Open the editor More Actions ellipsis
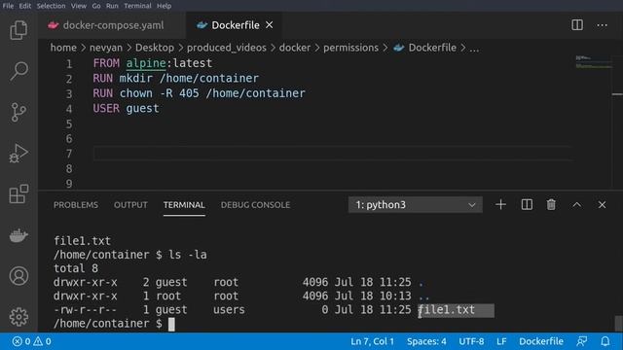623x350 pixels. [602, 25]
